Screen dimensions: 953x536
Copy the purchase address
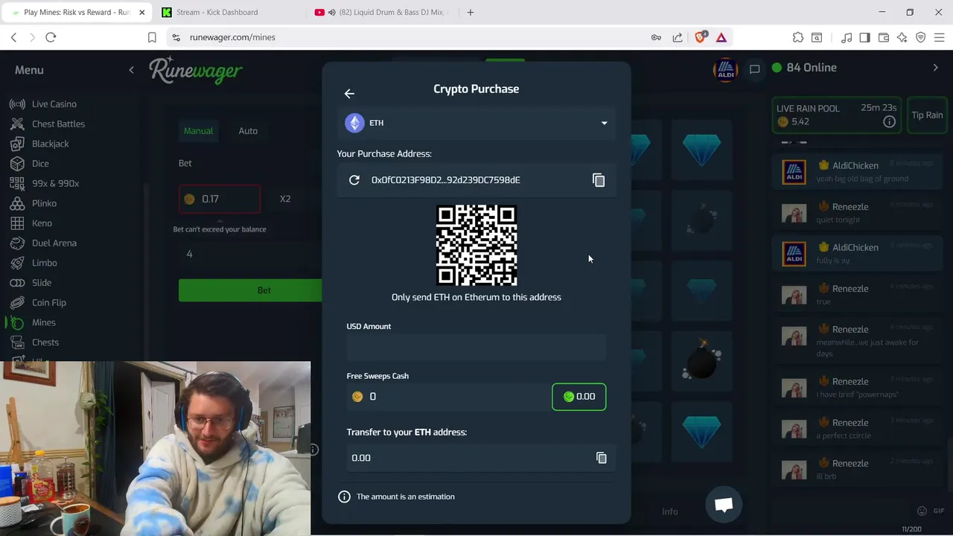point(599,179)
